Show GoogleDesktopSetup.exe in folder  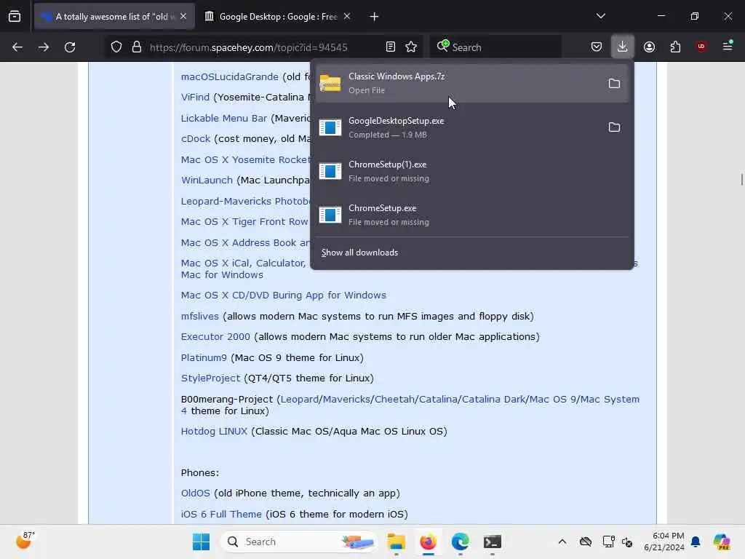pyautogui.click(x=614, y=127)
